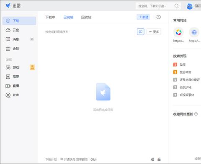Click the cut-off text at status bar right
The height and width of the screenshot is (164, 201).
198,159
